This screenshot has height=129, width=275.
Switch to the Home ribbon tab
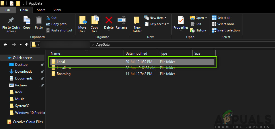24,10
